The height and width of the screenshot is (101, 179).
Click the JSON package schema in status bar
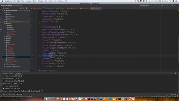[x=161, y=96]
